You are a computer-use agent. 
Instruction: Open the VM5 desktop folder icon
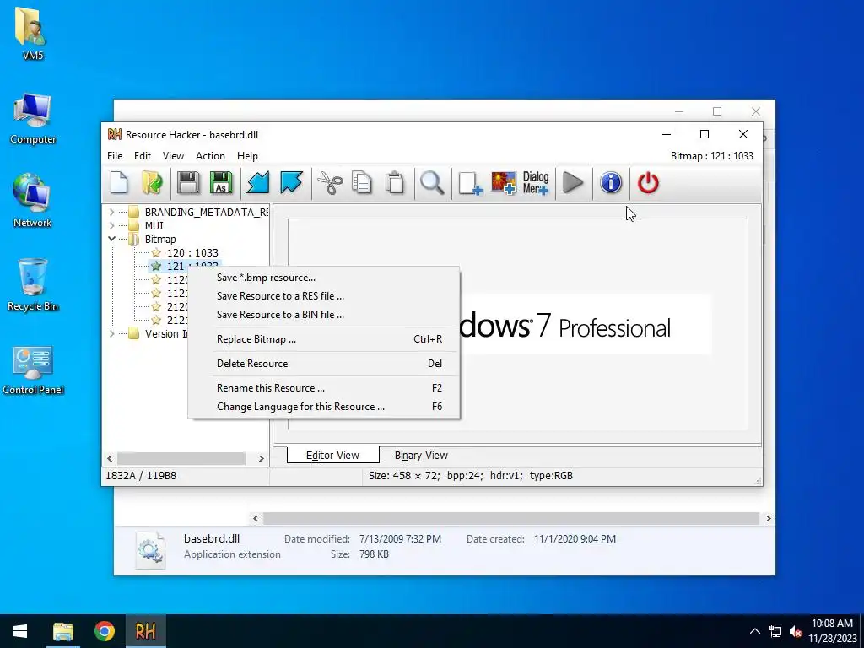[x=32, y=34]
